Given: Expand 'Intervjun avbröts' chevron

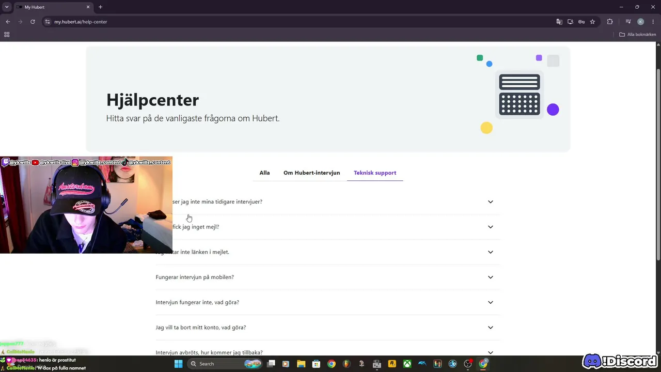Looking at the screenshot, I should (x=491, y=352).
